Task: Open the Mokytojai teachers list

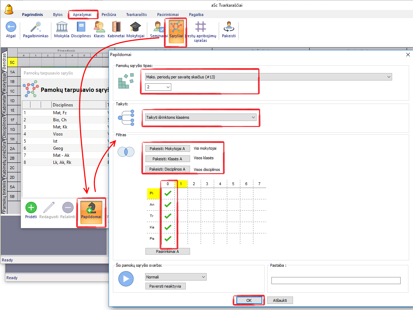Action: coord(135,27)
